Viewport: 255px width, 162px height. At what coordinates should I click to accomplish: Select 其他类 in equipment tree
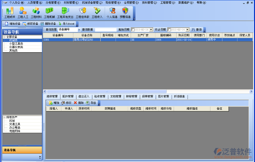(13, 51)
